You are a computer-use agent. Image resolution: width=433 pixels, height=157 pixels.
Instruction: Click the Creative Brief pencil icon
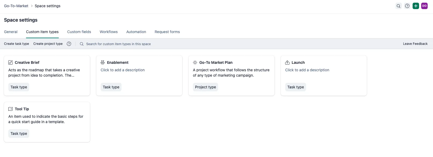(x=10, y=62)
